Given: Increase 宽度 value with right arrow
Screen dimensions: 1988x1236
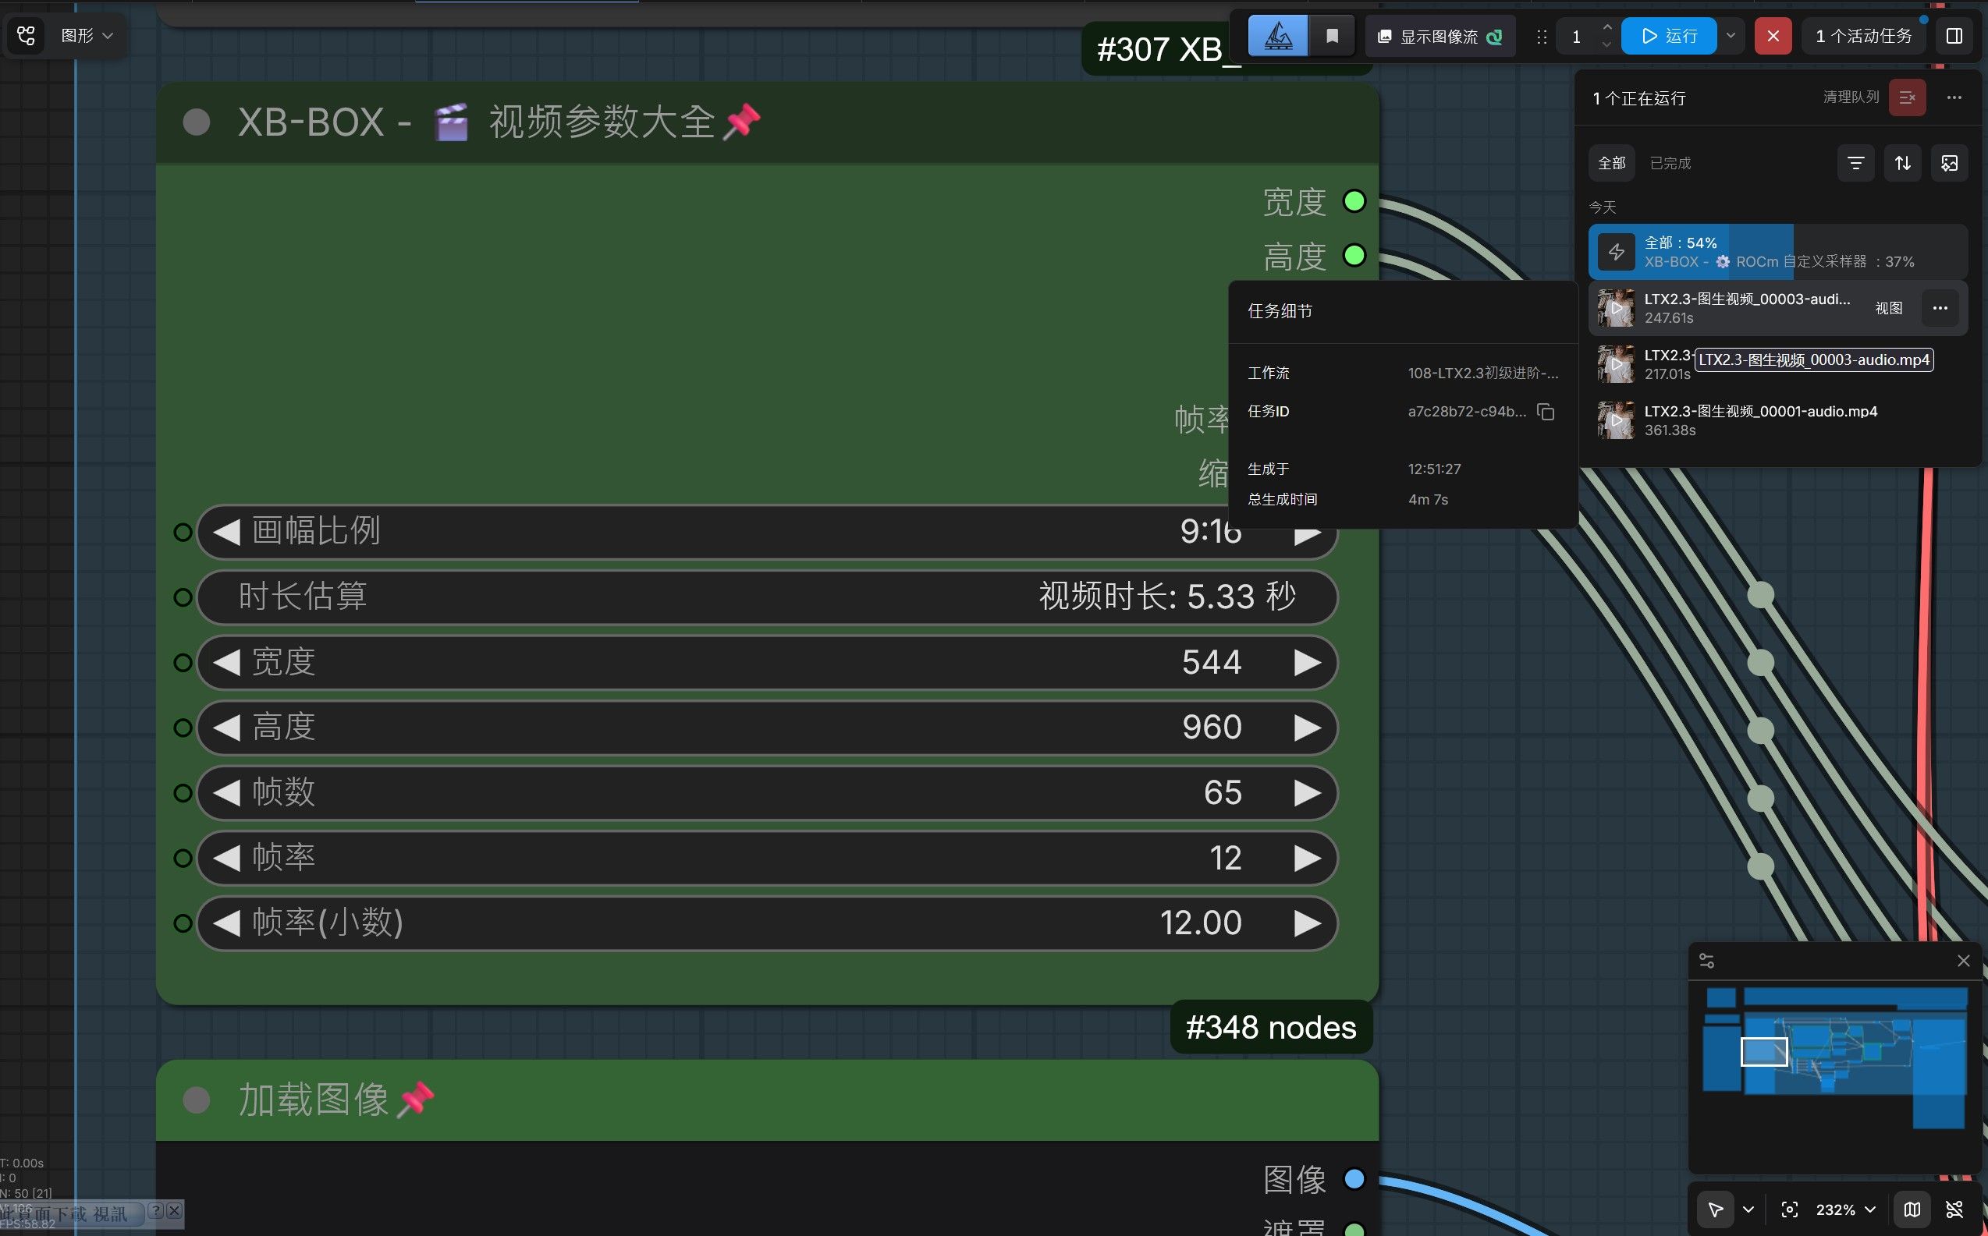Looking at the screenshot, I should point(1308,662).
